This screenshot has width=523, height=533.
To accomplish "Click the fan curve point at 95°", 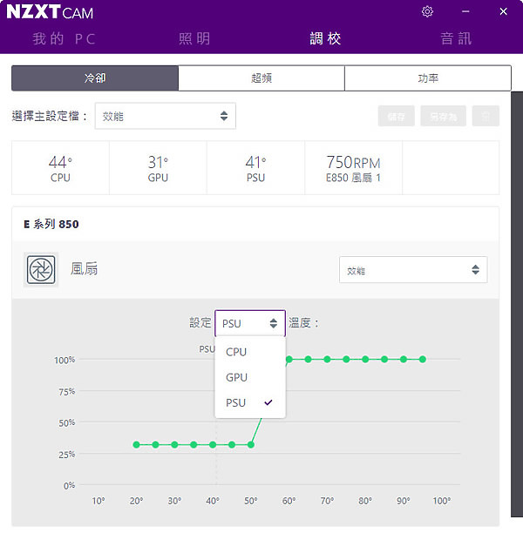I will (423, 360).
